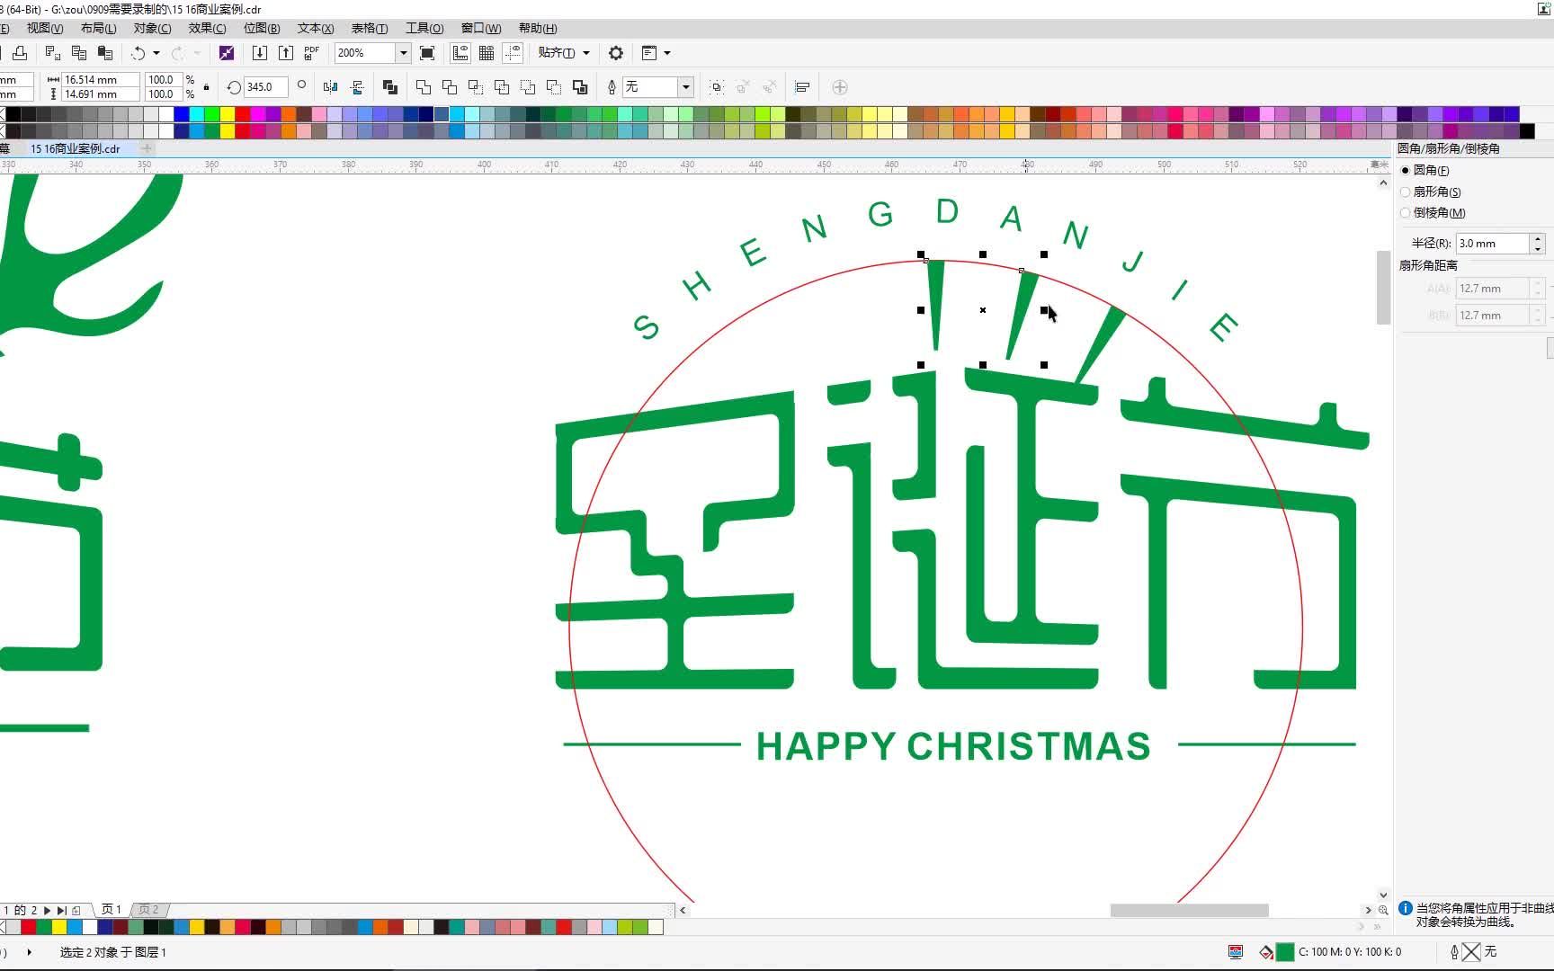Click the green fill color indicator
1554x971 pixels.
1285,952
